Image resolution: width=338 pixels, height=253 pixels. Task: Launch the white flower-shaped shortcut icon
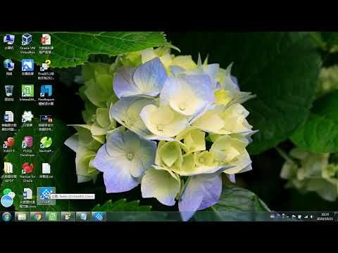[x=27, y=119]
